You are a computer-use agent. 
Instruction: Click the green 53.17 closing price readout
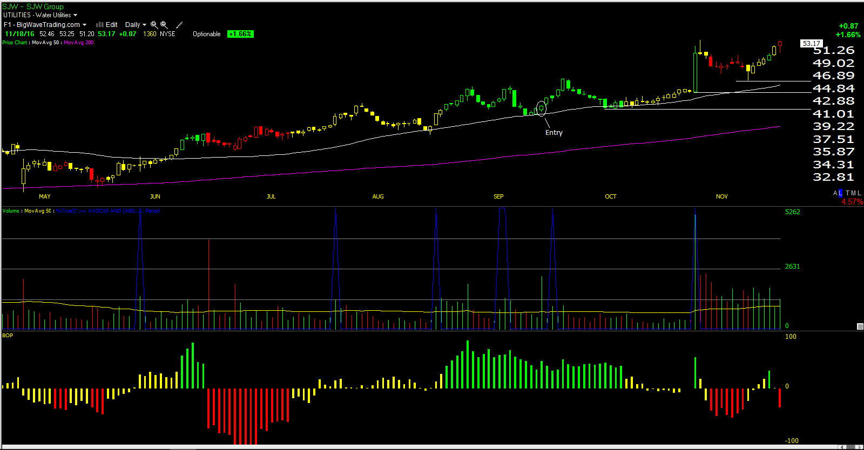point(106,34)
